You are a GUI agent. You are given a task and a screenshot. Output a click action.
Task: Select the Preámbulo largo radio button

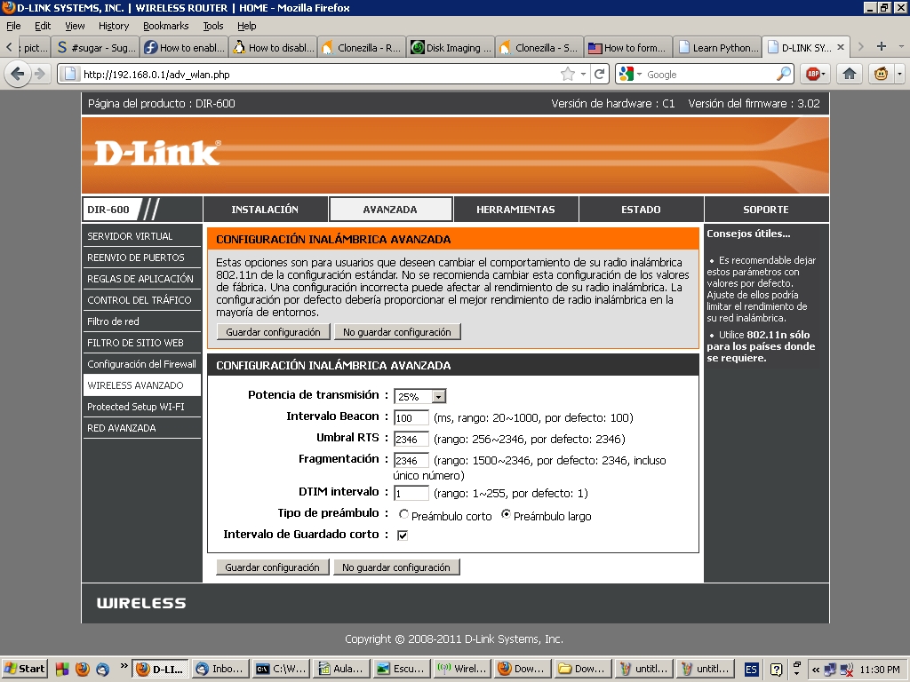pyautogui.click(x=507, y=515)
